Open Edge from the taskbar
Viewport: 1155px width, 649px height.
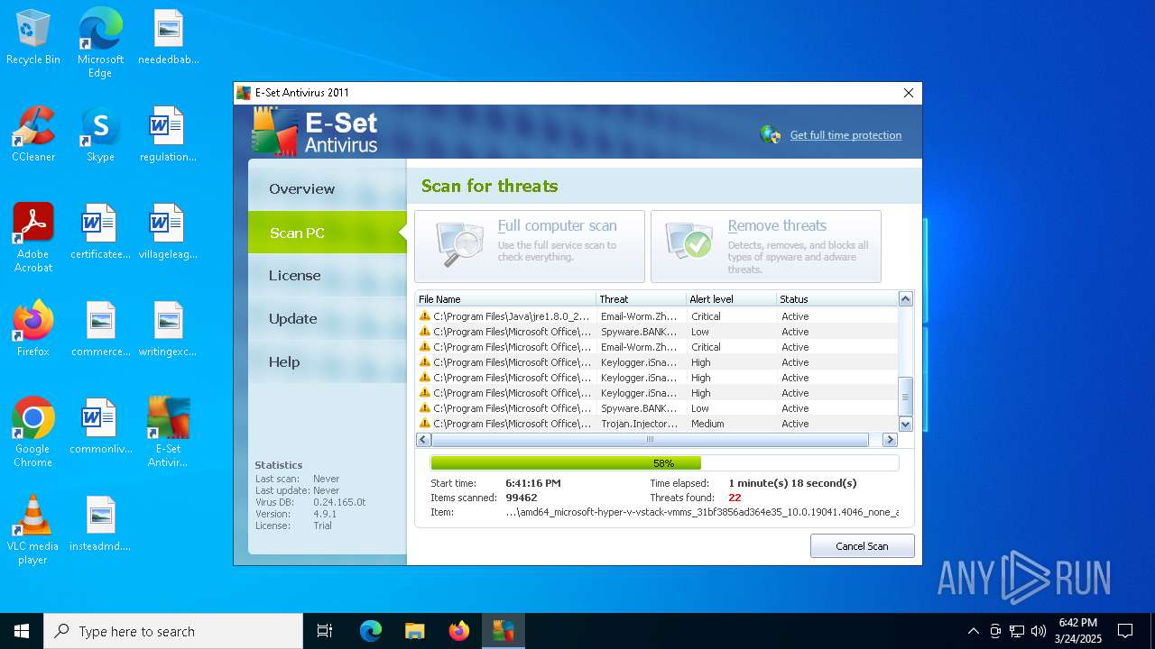click(371, 631)
